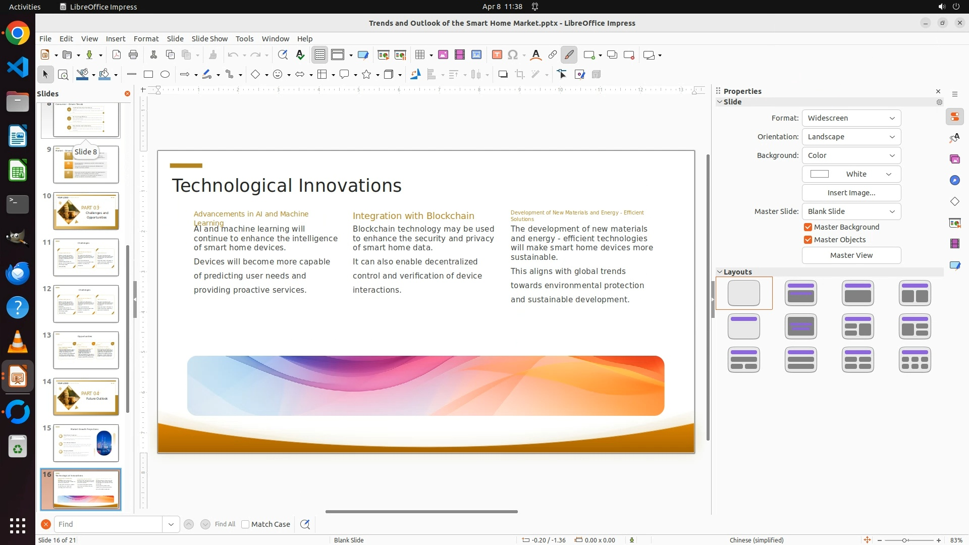The width and height of the screenshot is (969, 545).
Task: Select the Ellipse drawing tool
Action: (165, 75)
